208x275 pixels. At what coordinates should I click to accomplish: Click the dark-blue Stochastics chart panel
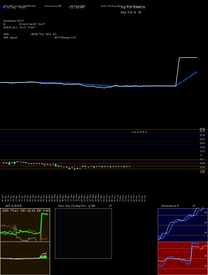(x=183, y=225)
